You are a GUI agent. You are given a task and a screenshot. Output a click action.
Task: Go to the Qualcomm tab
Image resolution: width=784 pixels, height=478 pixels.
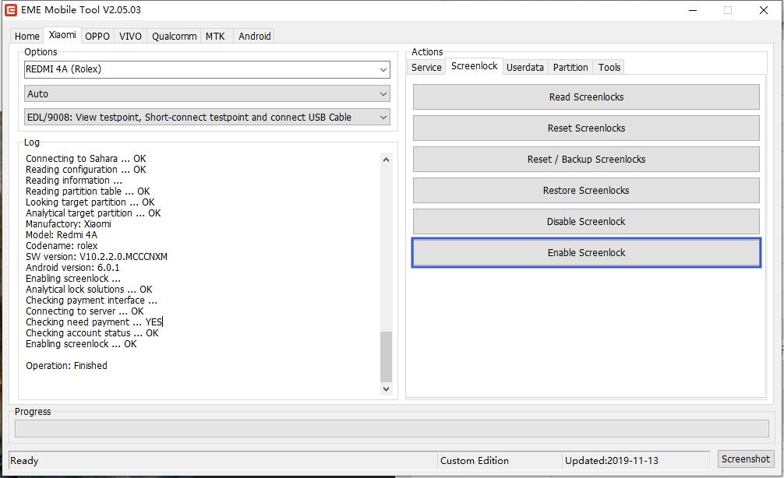174,37
